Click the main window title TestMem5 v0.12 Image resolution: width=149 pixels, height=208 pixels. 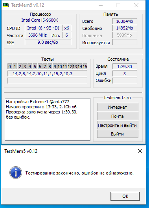(28, 5)
